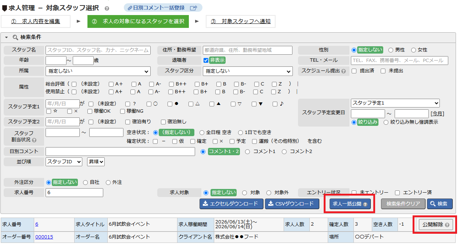Open オーダー番号 000015 link
460x244 pixels.
pos(44,237)
